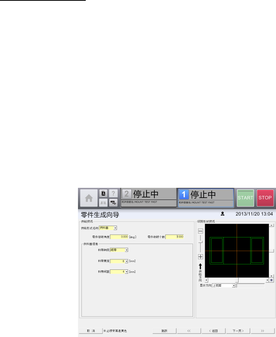The height and width of the screenshot is (337, 276).
Task: Click the zoom slider handle
Action: [x=200, y=242]
